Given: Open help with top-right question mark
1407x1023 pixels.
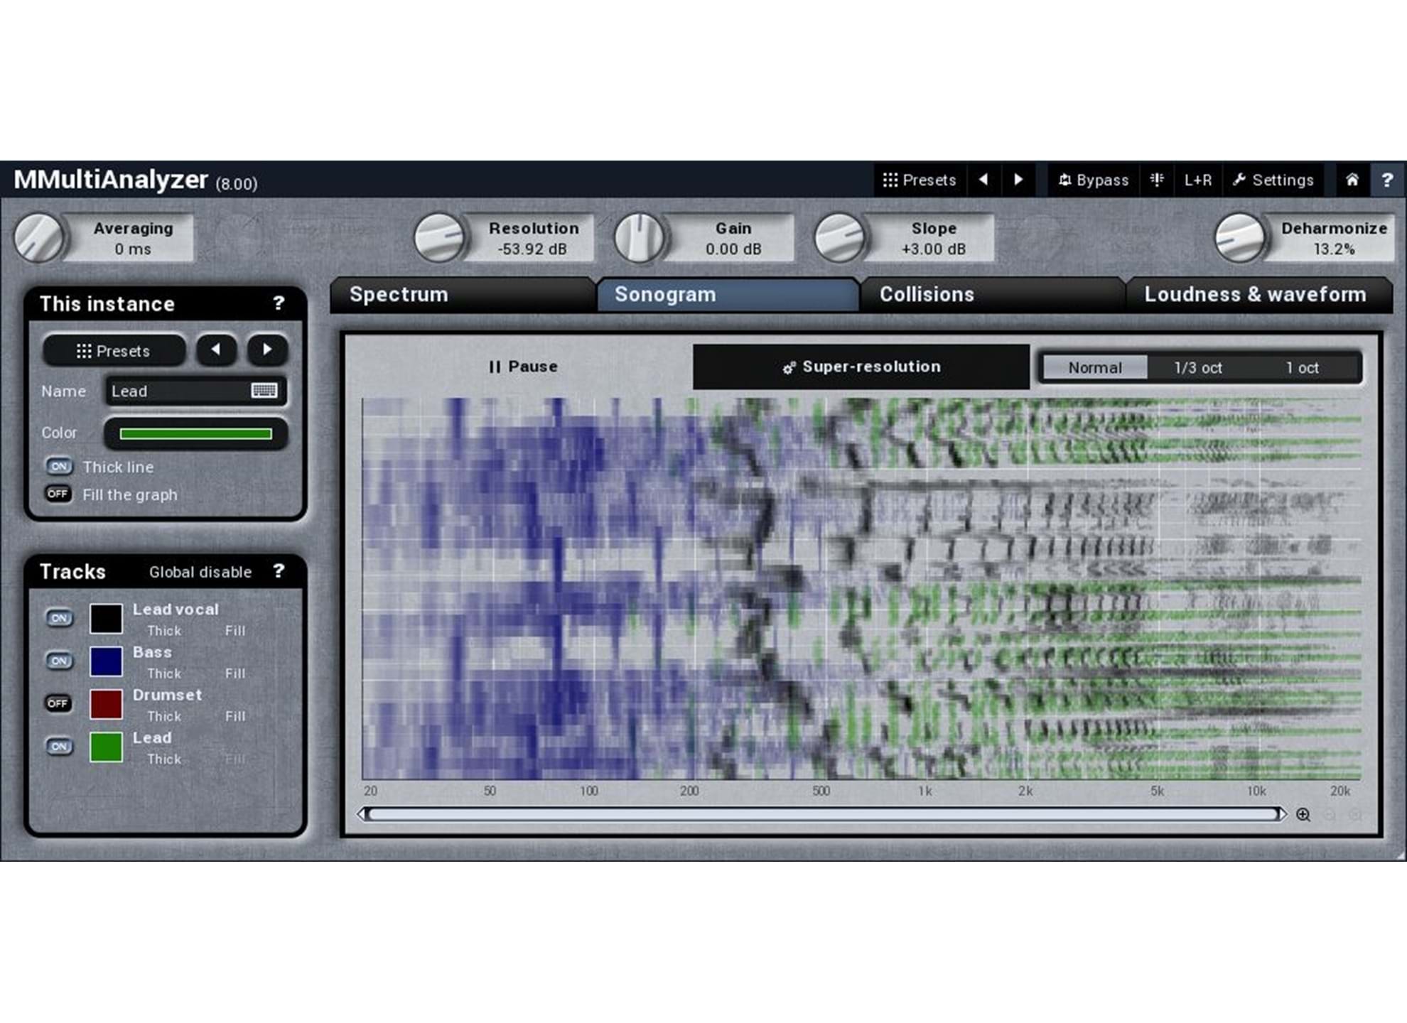Looking at the screenshot, I should click(1387, 180).
